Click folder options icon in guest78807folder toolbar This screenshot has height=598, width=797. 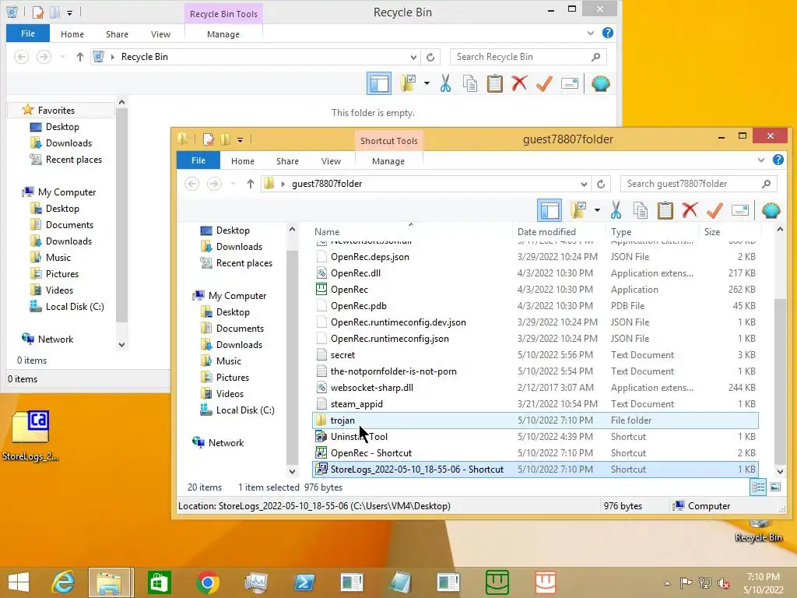tap(578, 210)
